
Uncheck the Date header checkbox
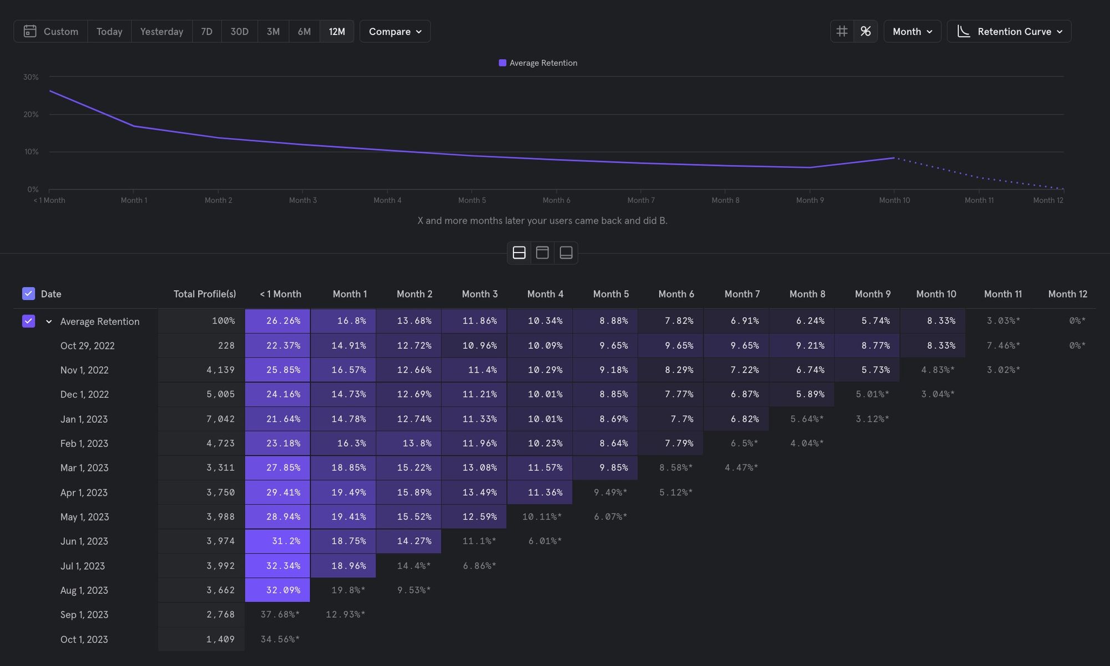click(x=28, y=294)
